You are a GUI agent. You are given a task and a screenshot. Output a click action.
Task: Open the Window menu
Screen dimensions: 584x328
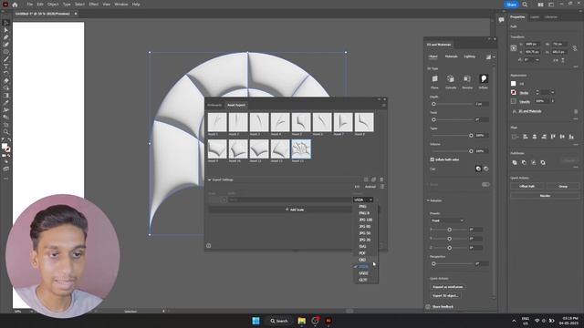tap(121, 5)
